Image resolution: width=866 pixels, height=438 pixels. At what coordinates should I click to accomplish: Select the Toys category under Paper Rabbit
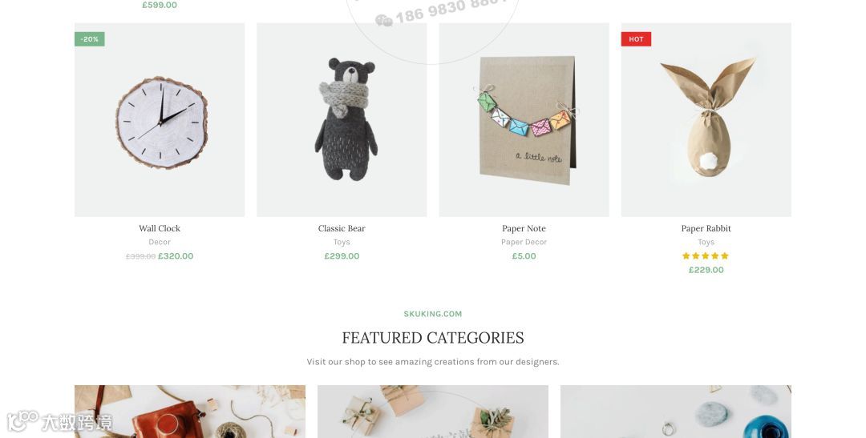click(x=706, y=242)
